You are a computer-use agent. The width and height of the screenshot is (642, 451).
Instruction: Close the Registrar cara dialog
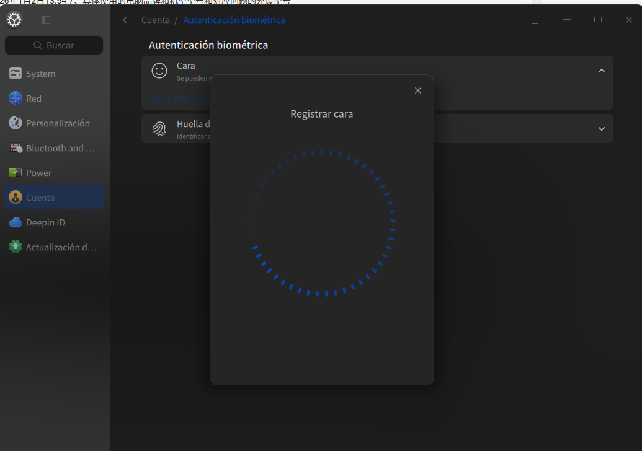pos(418,90)
